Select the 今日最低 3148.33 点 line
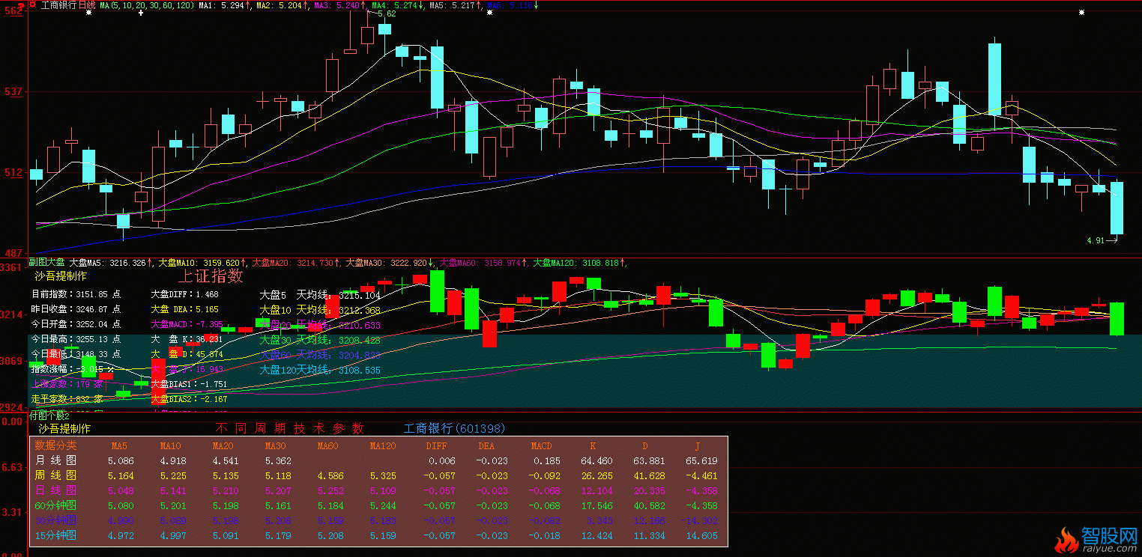 [76, 354]
